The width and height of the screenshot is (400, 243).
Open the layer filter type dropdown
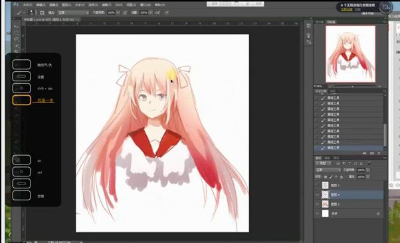324,163
